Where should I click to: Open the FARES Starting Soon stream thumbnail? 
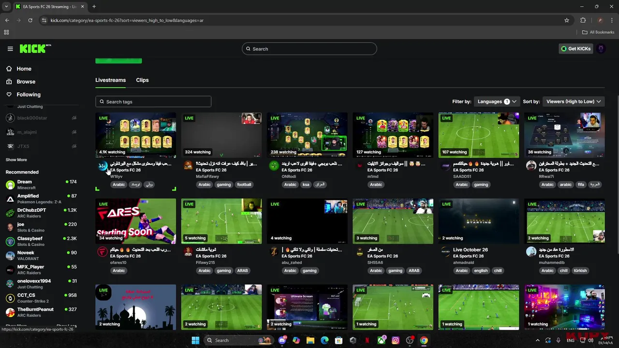[x=136, y=221]
